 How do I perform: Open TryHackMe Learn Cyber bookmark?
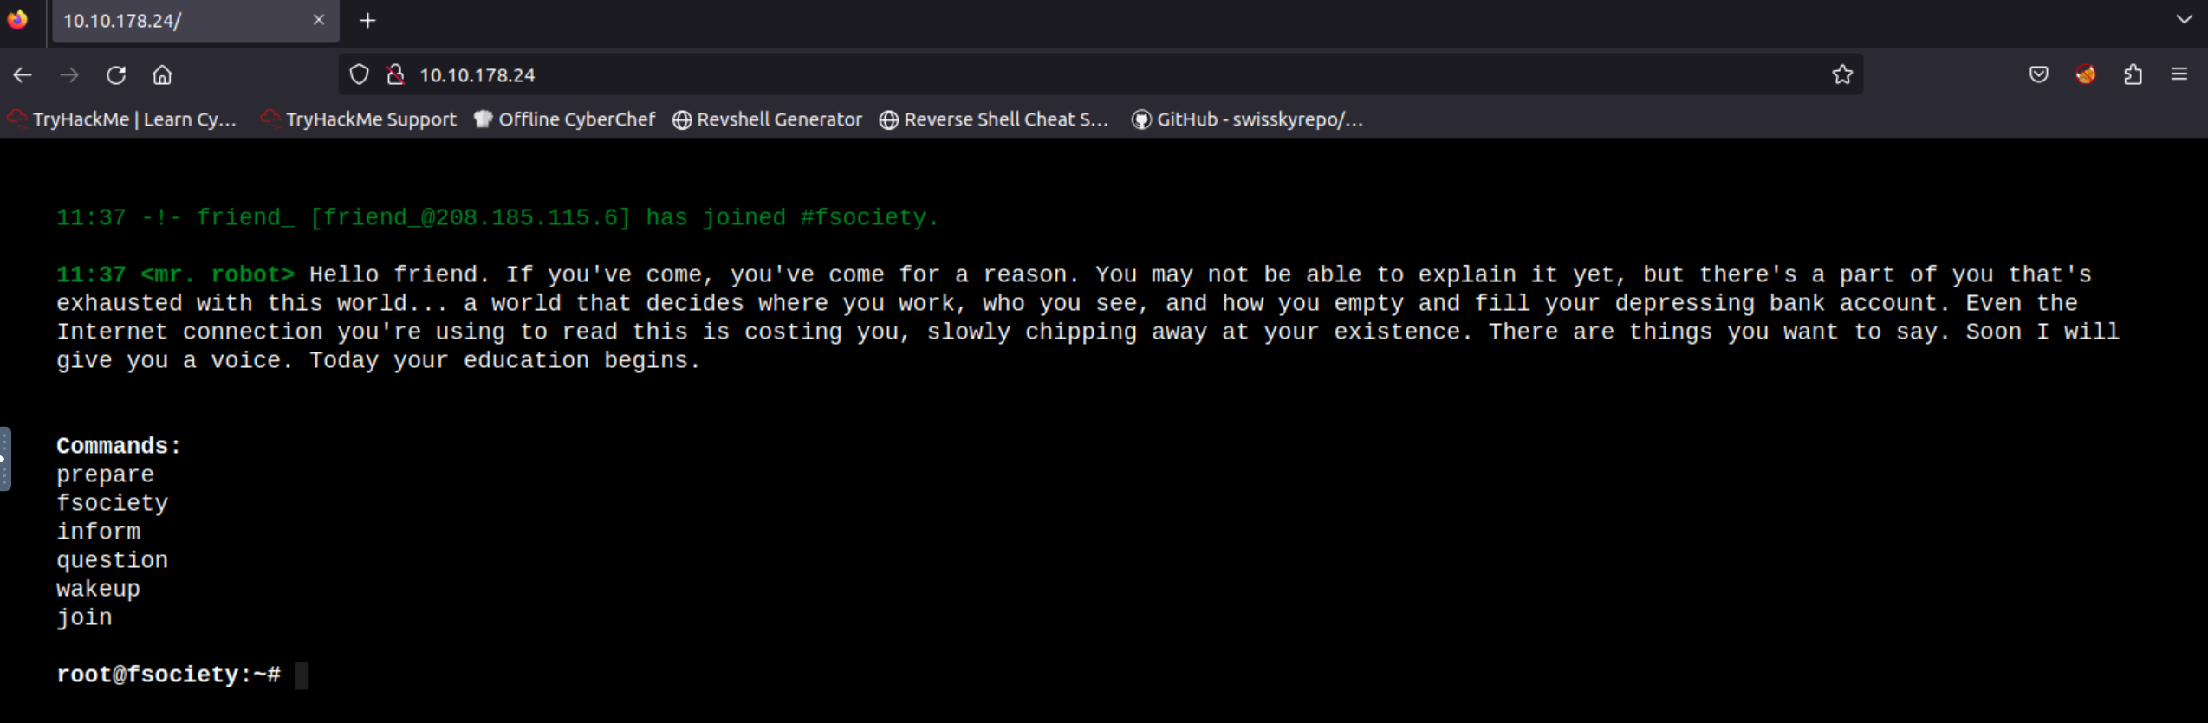pyautogui.click(x=122, y=119)
